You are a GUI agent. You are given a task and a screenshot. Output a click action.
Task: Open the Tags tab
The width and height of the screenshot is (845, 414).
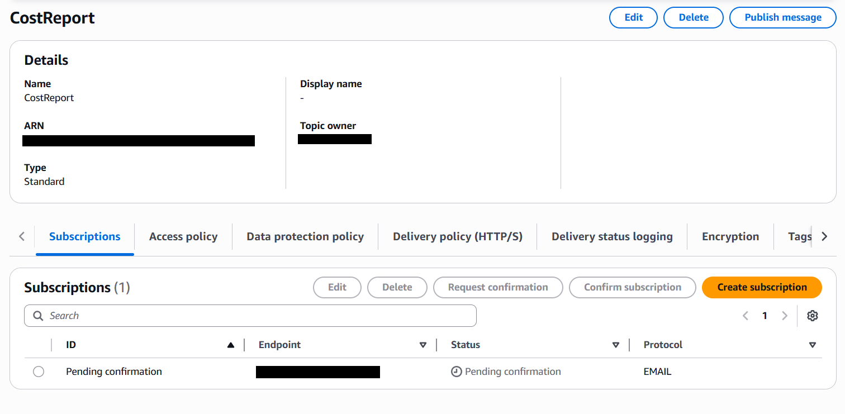(x=799, y=236)
